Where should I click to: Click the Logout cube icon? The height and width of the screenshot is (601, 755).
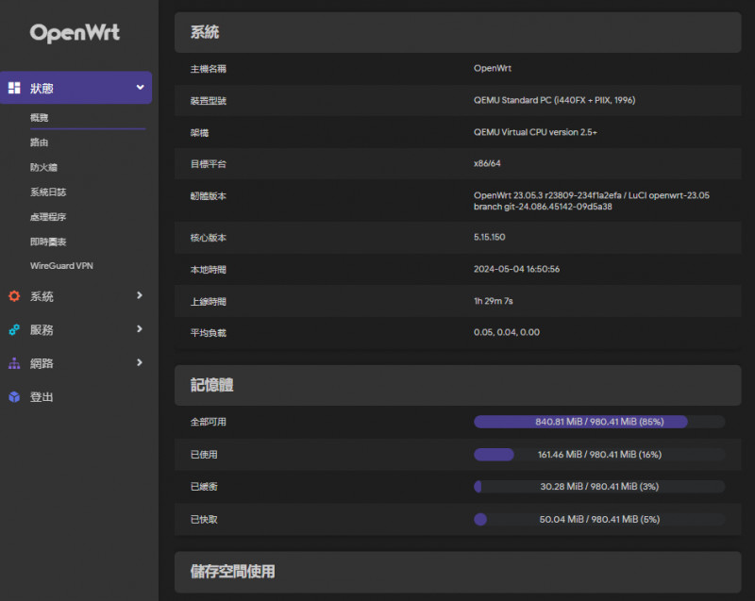[x=14, y=397]
